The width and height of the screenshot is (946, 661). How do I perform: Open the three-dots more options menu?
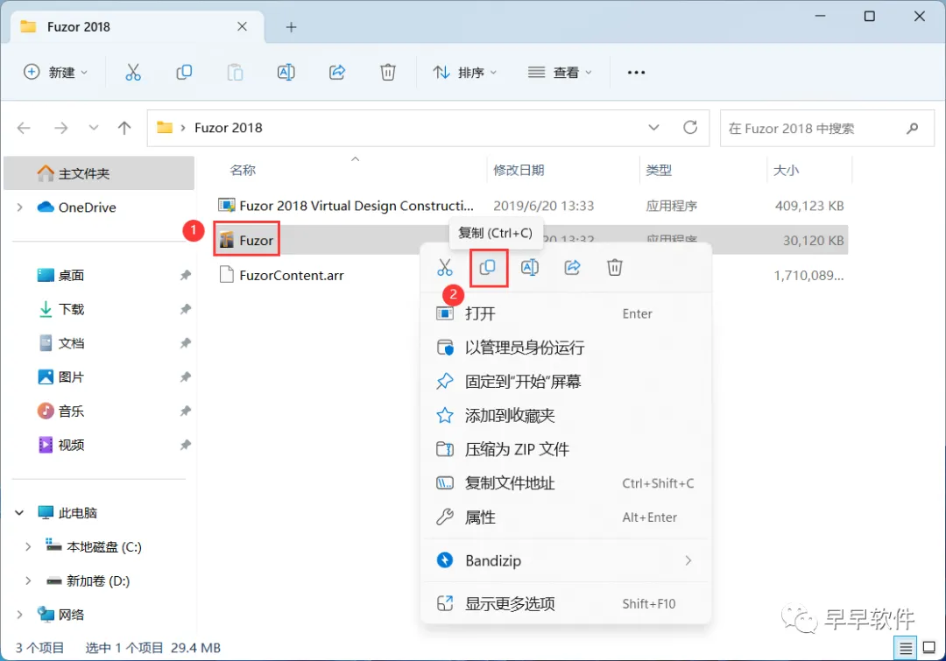[x=636, y=73]
